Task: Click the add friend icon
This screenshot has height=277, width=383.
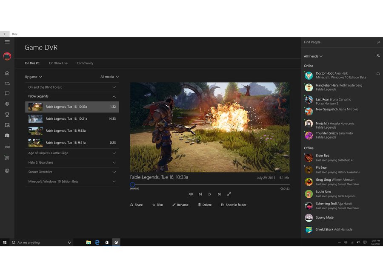Action: click(x=378, y=56)
